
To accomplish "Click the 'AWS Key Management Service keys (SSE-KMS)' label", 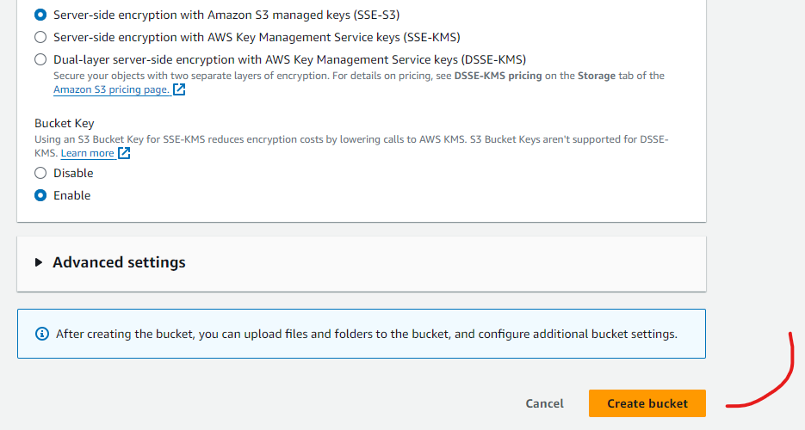I will click(x=257, y=37).
